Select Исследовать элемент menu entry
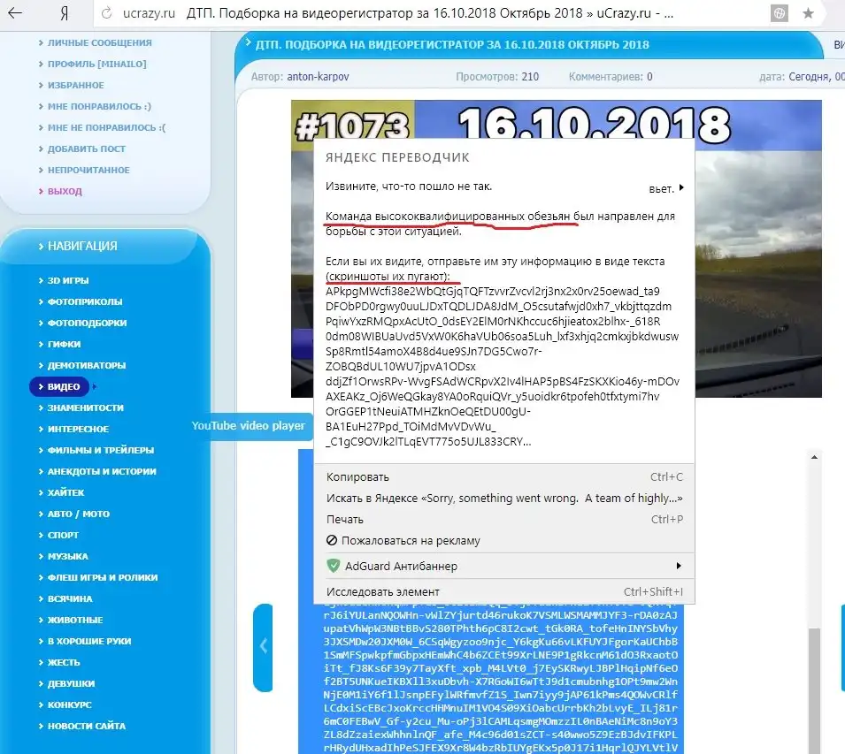Viewport: 845px width, 754px height. click(382, 591)
